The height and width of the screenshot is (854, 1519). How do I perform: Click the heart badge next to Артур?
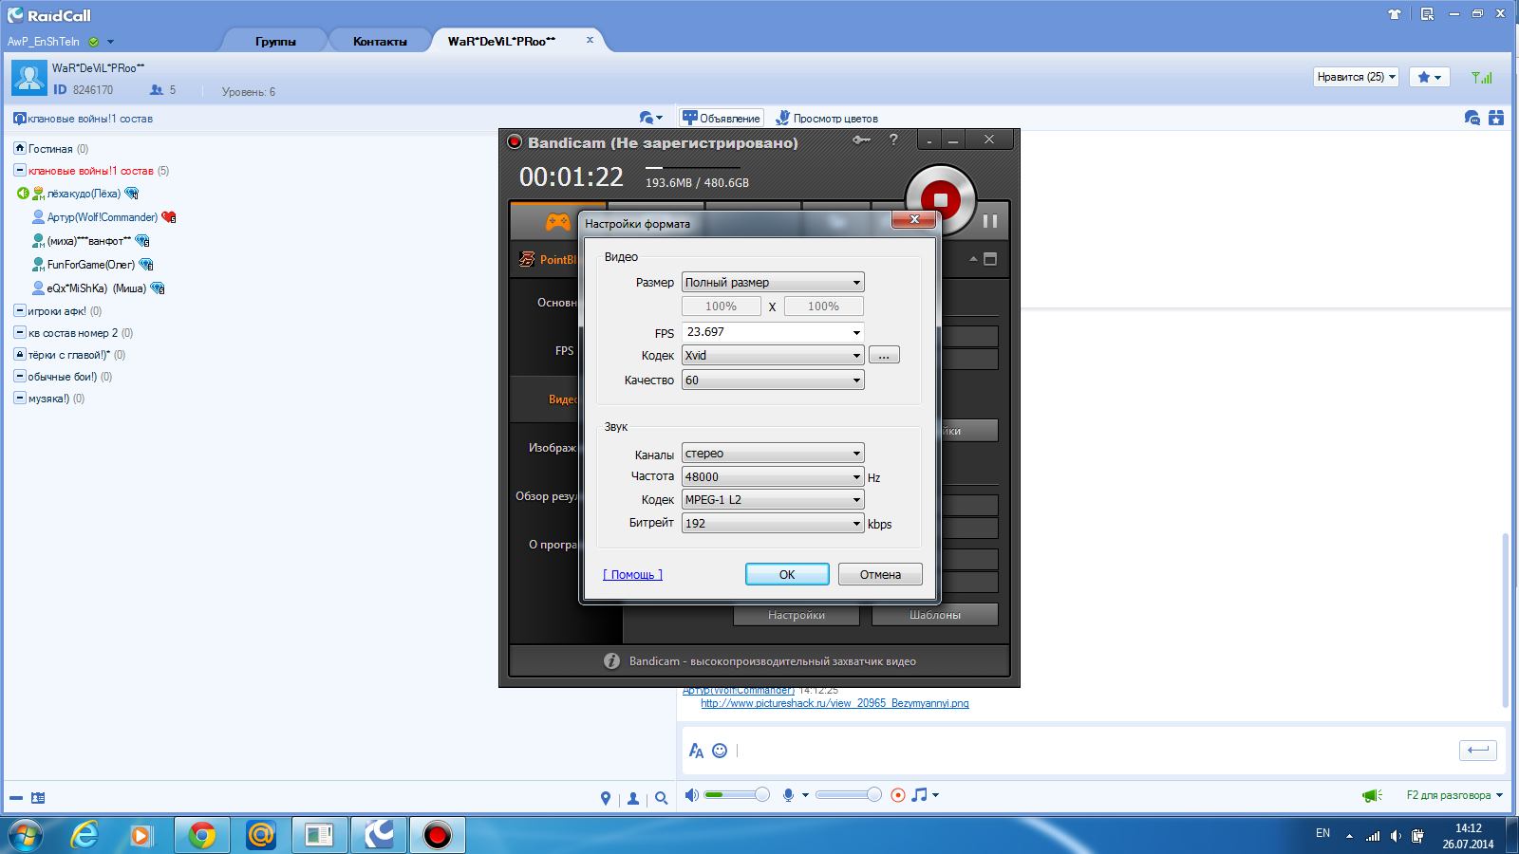coord(169,217)
